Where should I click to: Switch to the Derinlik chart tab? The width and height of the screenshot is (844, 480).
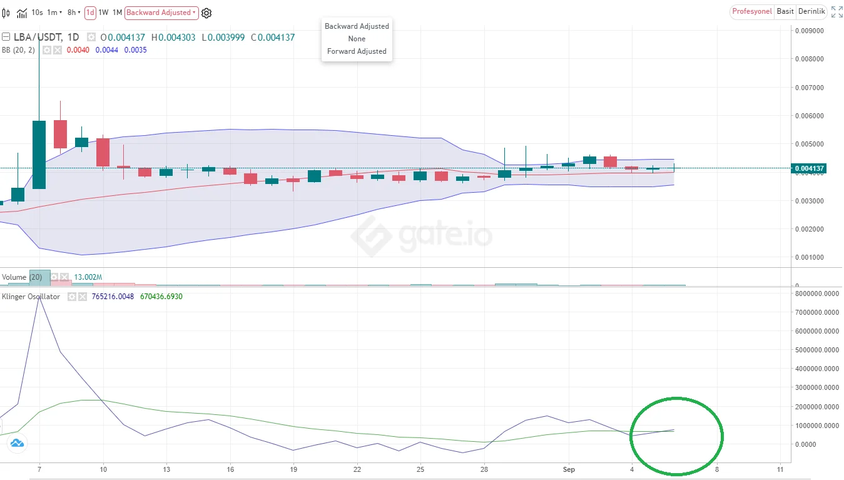pyautogui.click(x=812, y=12)
